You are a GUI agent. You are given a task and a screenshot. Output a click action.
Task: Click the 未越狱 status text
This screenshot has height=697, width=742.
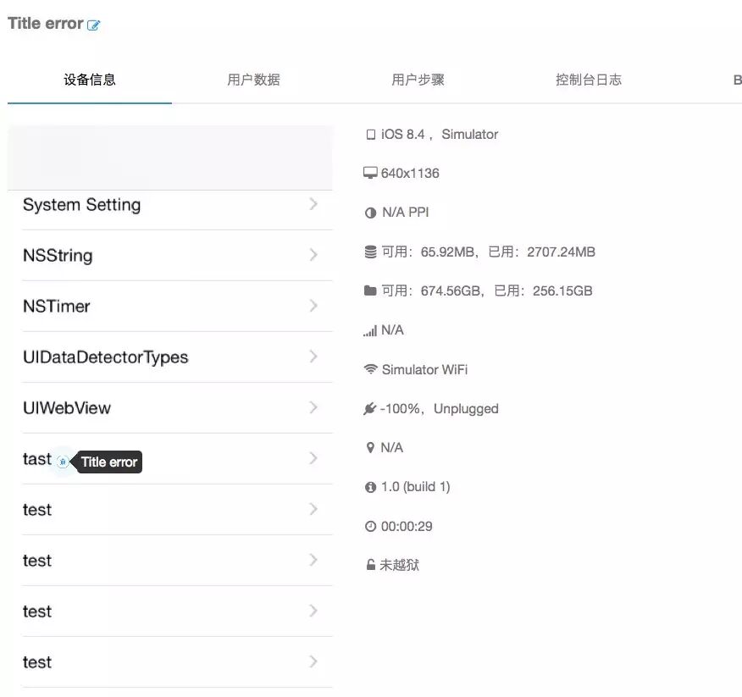click(x=400, y=565)
